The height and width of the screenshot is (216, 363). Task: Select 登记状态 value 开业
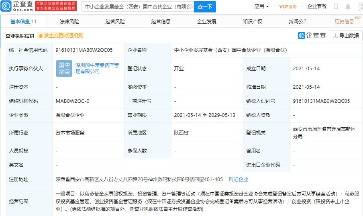click(179, 69)
